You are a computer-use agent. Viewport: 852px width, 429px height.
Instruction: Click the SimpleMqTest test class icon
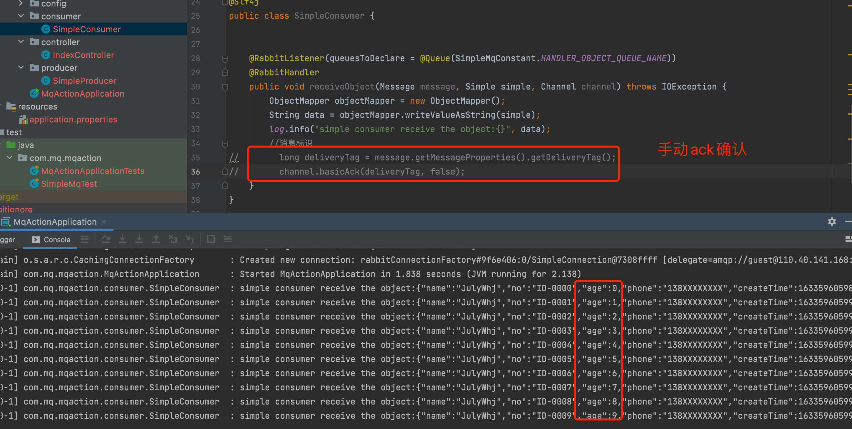click(35, 184)
